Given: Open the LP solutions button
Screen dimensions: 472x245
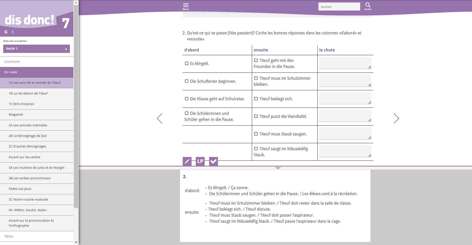Looking at the screenshot, I should point(200,161).
